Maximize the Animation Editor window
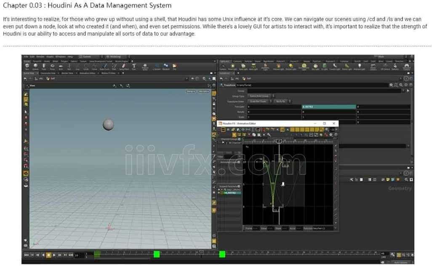 [x=324, y=124]
